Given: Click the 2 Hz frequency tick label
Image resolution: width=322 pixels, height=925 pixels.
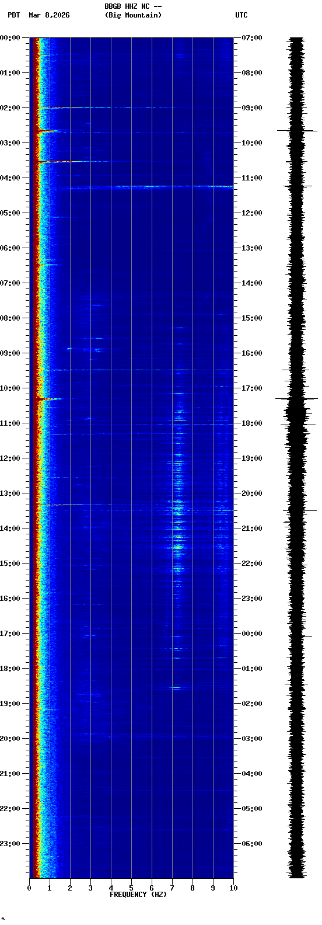Looking at the screenshot, I should tap(70, 888).
